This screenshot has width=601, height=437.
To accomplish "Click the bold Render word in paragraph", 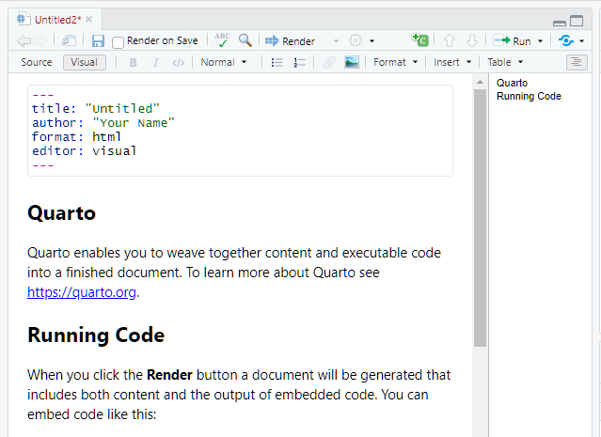I will point(170,375).
